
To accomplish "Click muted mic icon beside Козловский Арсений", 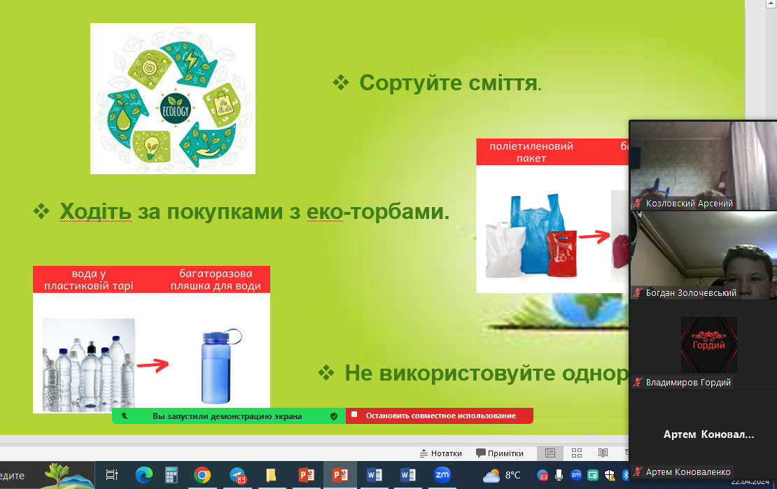I will pos(638,203).
